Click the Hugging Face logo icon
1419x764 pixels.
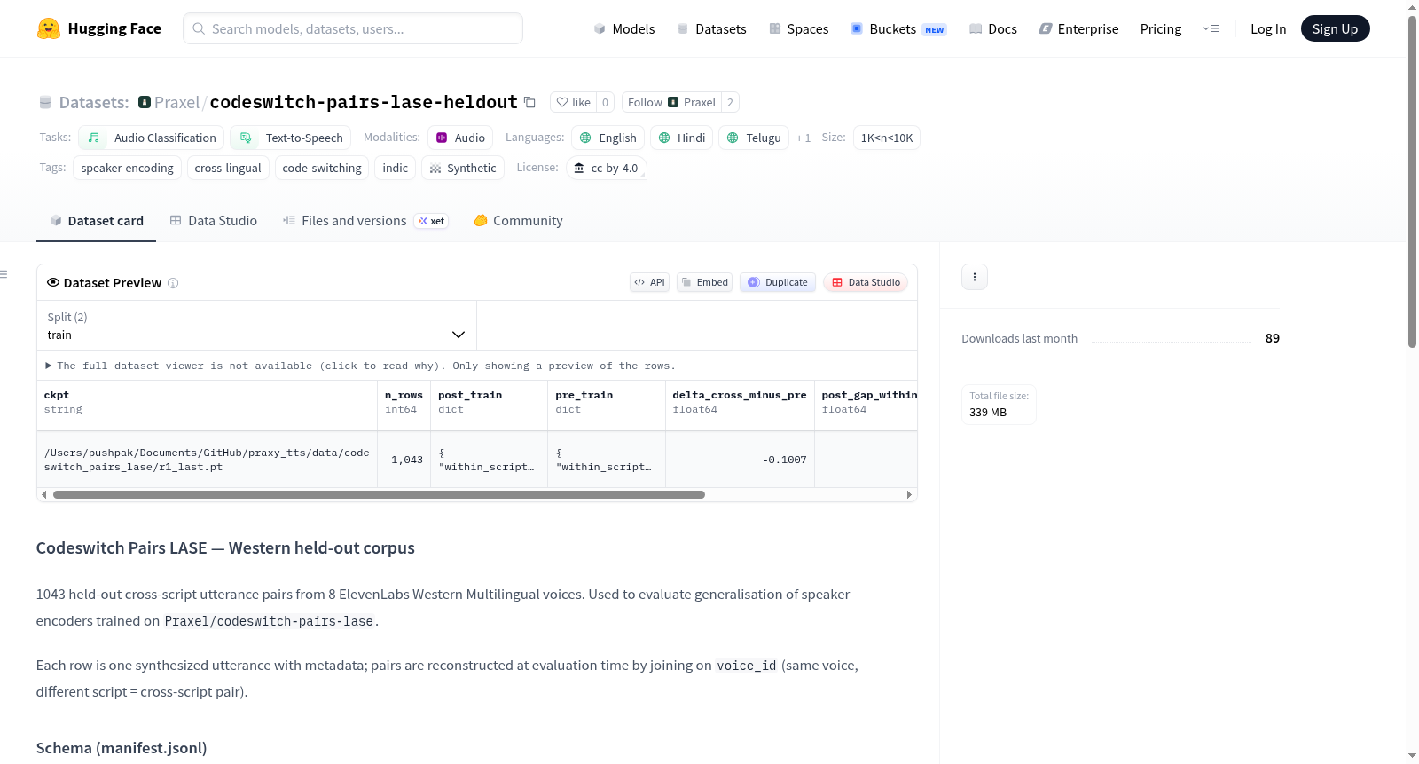49,28
